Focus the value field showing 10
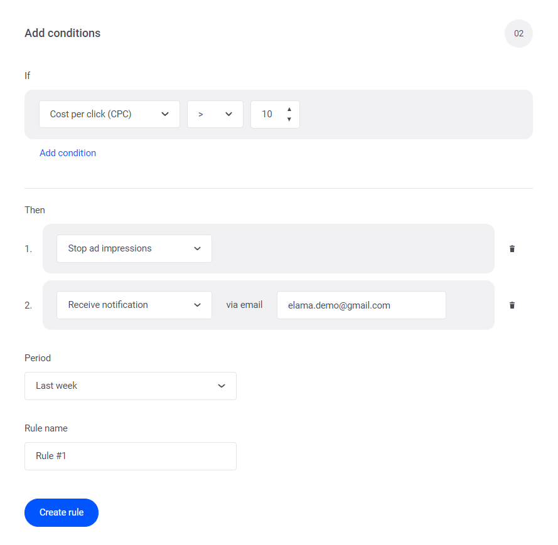558x545 pixels. (x=275, y=114)
